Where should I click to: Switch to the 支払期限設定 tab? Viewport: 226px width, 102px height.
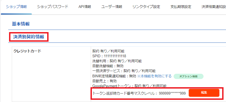[x=181, y=7]
